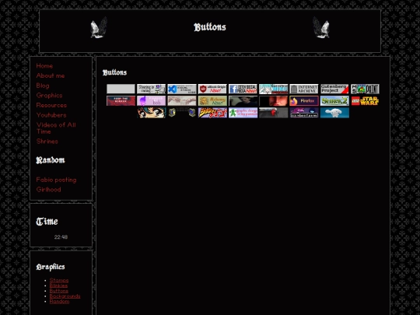Open the white Cinnamoroll blue button
The width and height of the screenshot is (420, 315).
[x=334, y=113]
